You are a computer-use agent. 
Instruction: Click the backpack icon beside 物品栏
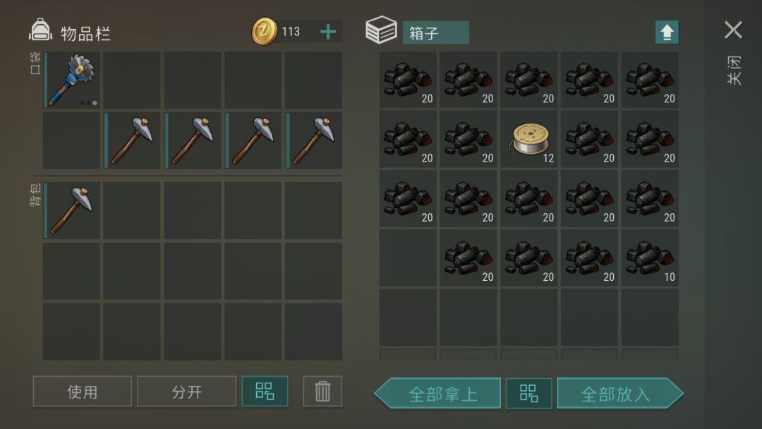40,30
